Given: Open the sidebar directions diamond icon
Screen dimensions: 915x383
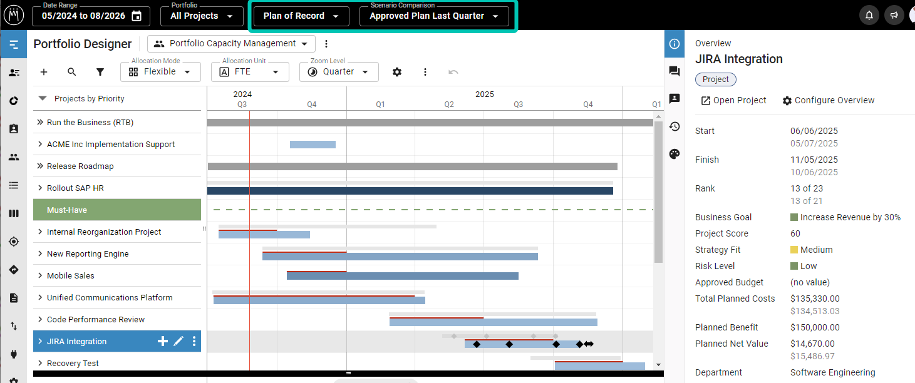Looking at the screenshot, I should click(x=14, y=270).
